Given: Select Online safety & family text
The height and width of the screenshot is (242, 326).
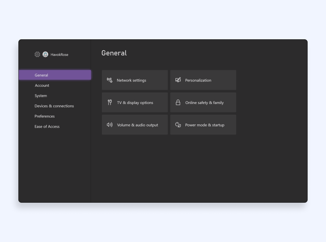Looking at the screenshot, I should [x=205, y=103].
